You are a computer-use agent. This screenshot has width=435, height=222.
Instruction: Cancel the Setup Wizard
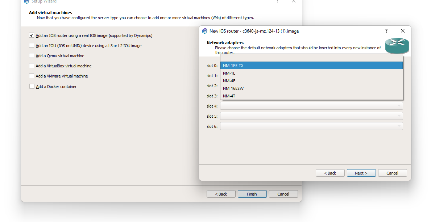tap(283, 194)
